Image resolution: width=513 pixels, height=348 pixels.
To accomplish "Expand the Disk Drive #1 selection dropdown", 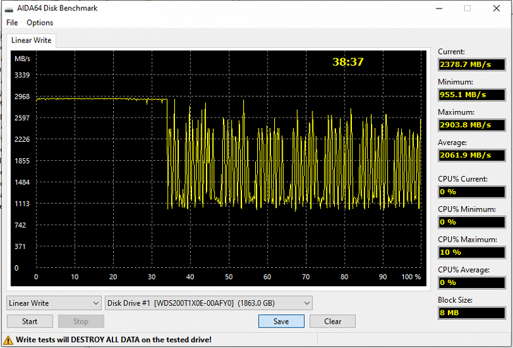I will (208, 303).
